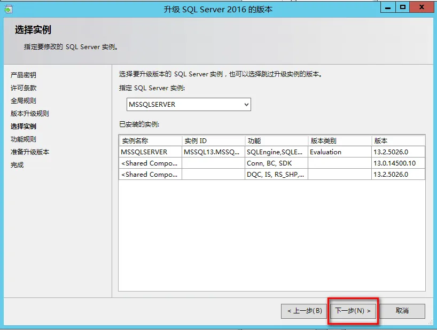Close the SQL Server upgrade window
The width and height of the screenshot is (437, 330).
(422, 7)
